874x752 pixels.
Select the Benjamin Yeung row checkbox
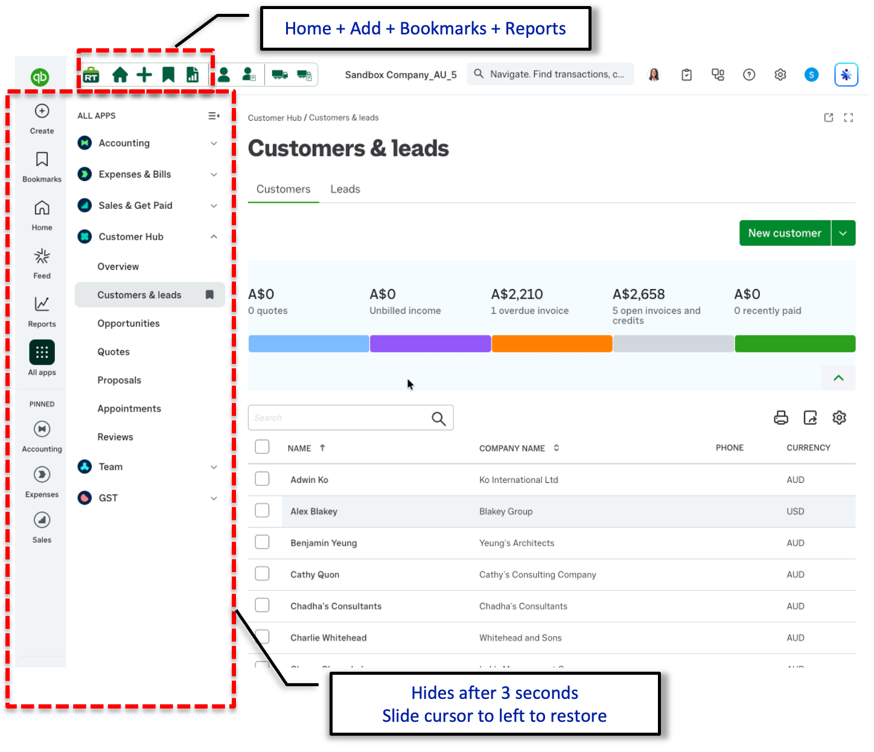[x=262, y=542]
